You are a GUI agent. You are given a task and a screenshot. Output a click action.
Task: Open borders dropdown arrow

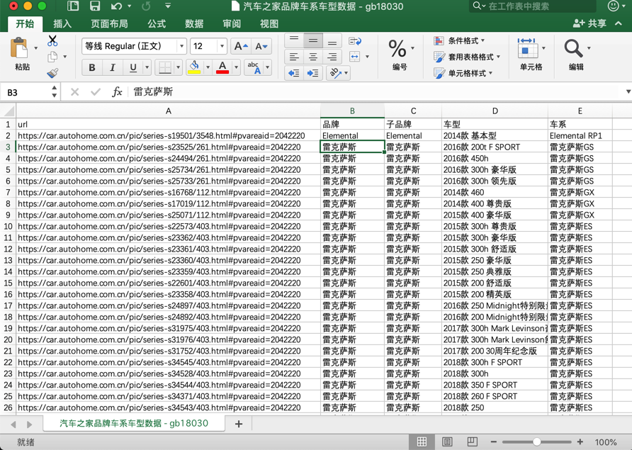(179, 67)
